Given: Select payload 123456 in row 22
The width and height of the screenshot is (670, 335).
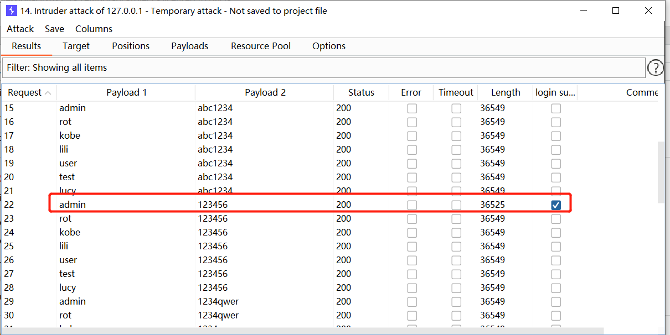Looking at the screenshot, I should coord(213,205).
